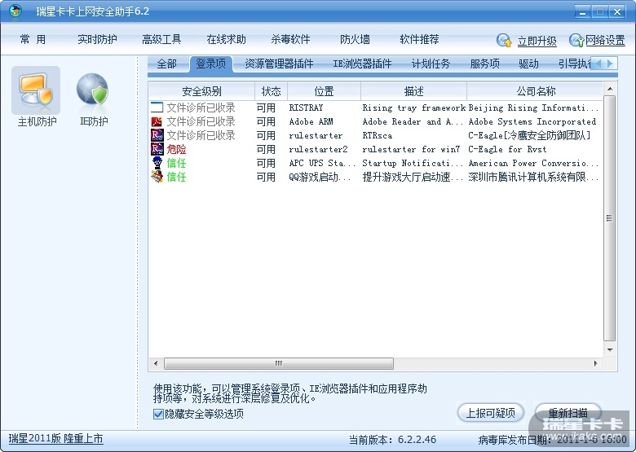Sort by the 描述 column header
The width and height of the screenshot is (636, 452).
413,91
